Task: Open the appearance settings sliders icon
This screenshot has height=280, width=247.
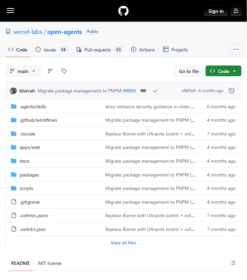Action: [x=236, y=11]
